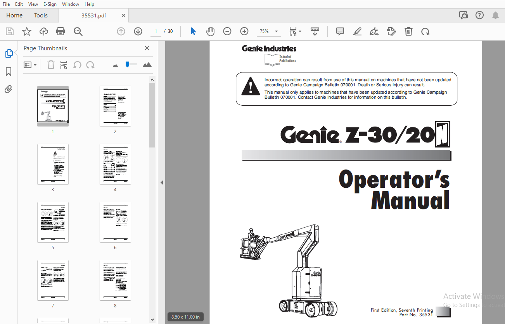Print the document with the printer icon

(61, 31)
